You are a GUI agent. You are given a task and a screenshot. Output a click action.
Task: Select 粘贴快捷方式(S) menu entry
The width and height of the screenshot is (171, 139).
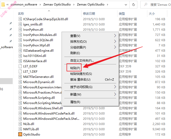coord(81,74)
